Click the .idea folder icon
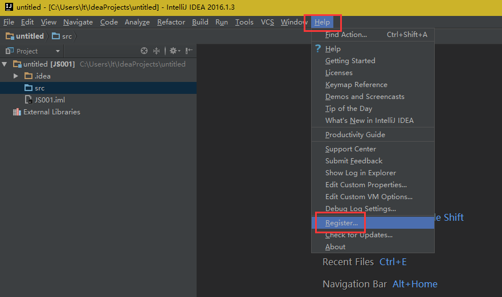The width and height of the screenshot is (502, 297). [28, 76]
